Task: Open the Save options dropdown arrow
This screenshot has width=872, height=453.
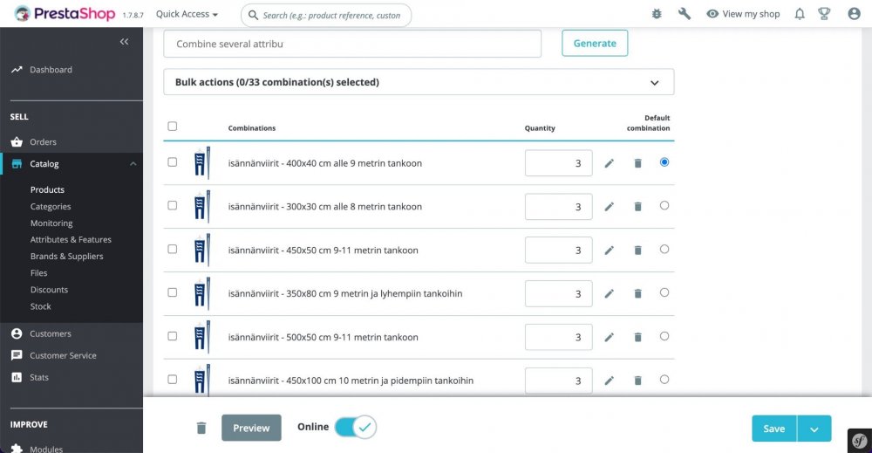Action: (814, 429)
